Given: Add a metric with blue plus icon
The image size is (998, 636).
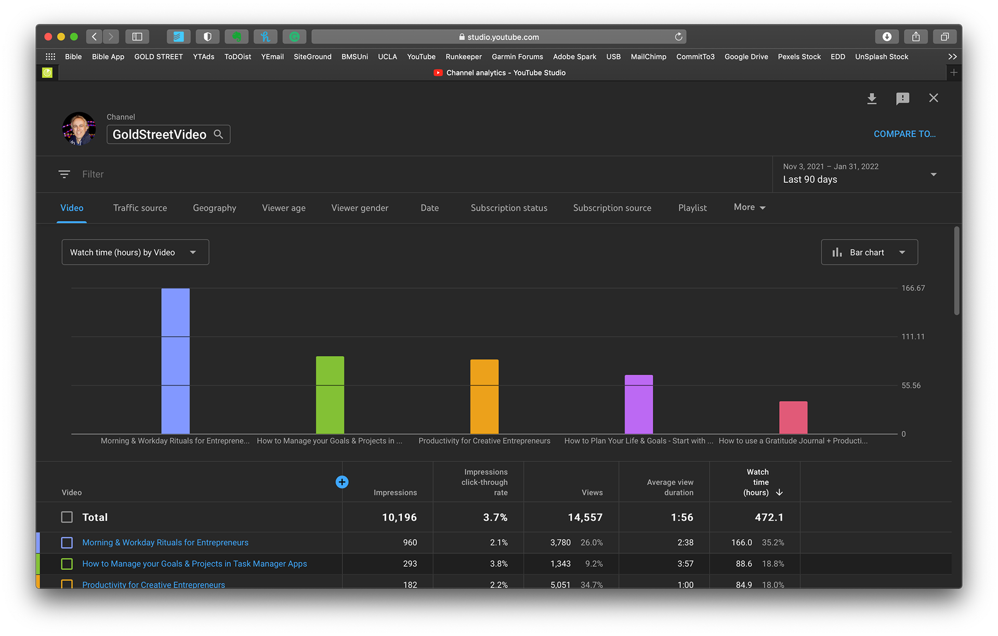Looking at the screenshot, I should pos(342,482).
